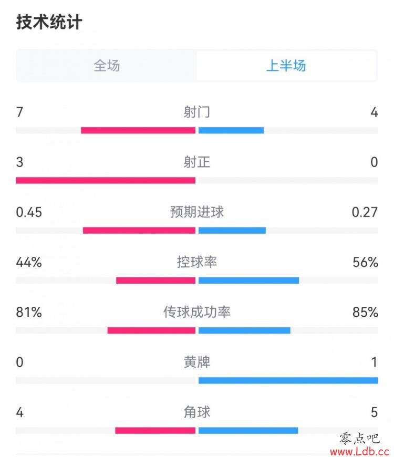Click the full red 射正 bar
This screenshot has height=457, width=394.
(x=106, y=180)
